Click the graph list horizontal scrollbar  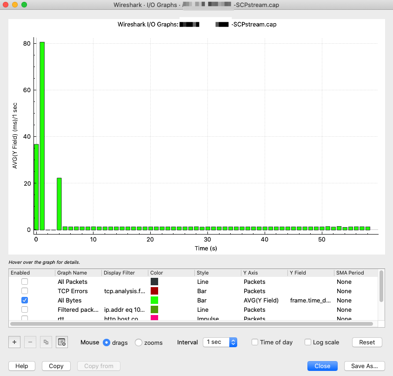[x=192, y=324]
